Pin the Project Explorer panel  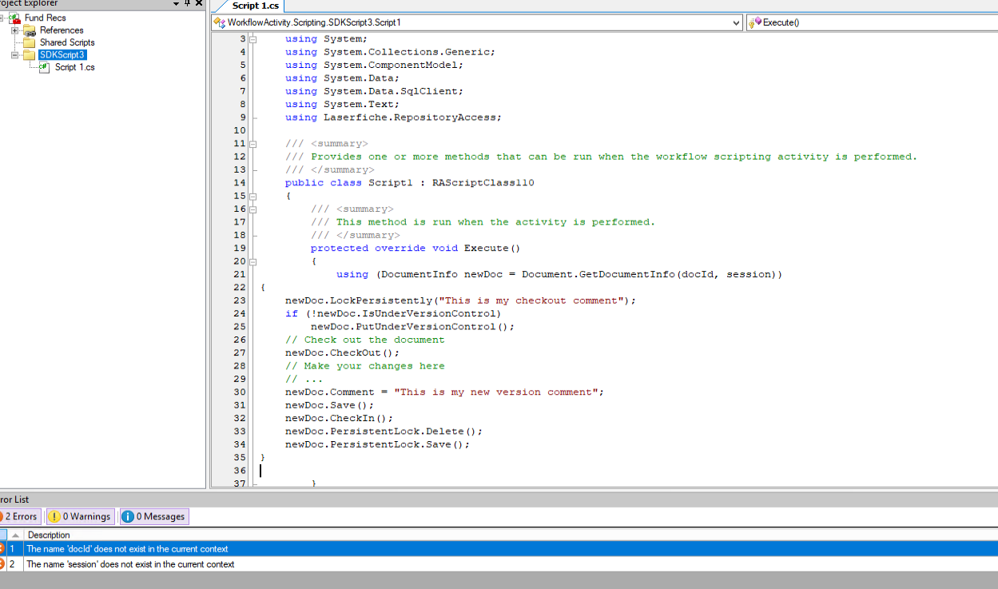188,3
